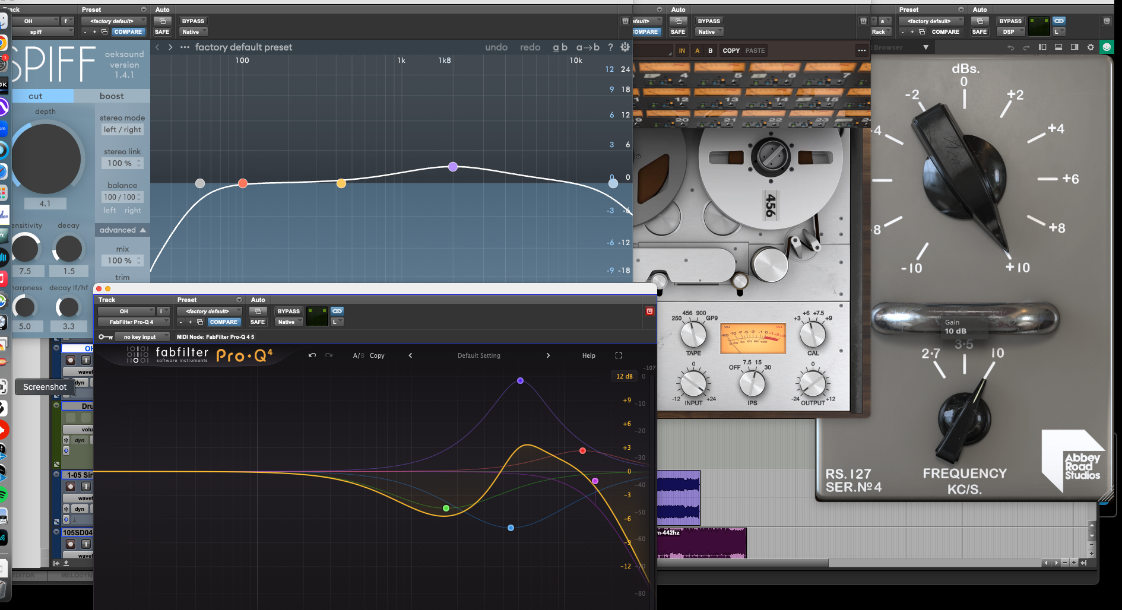Screen dimensions: 1122x610
Task: Open Pro-Q 4 12 dB display range menu
Action: [x=624, y=376]
